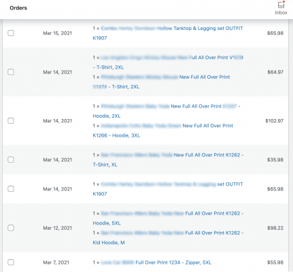Select the Mar 7, 2021 order checkbox

click(x=11, y=262)
